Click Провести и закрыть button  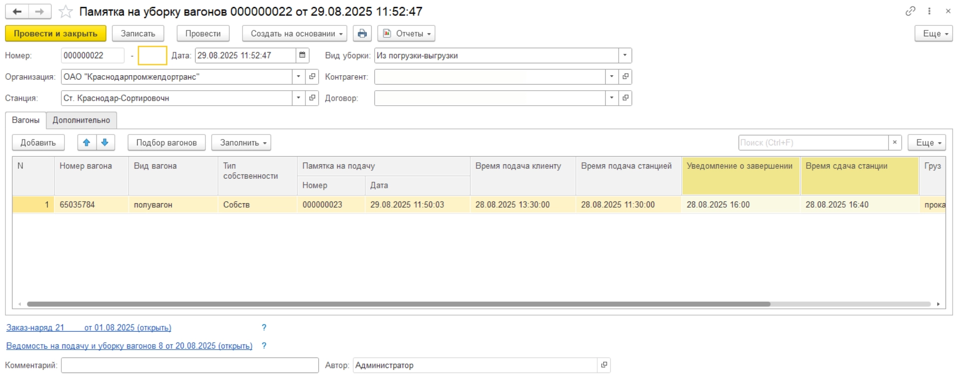tap(55, 33)
